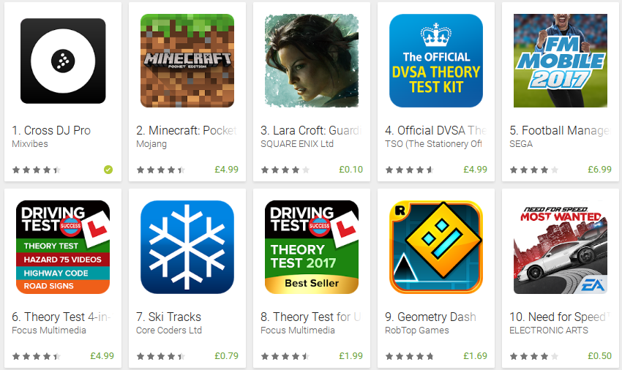Buy Geometry Dash for £1.69
Viewport: 622px width, 370px height.
tap(475, 356)
